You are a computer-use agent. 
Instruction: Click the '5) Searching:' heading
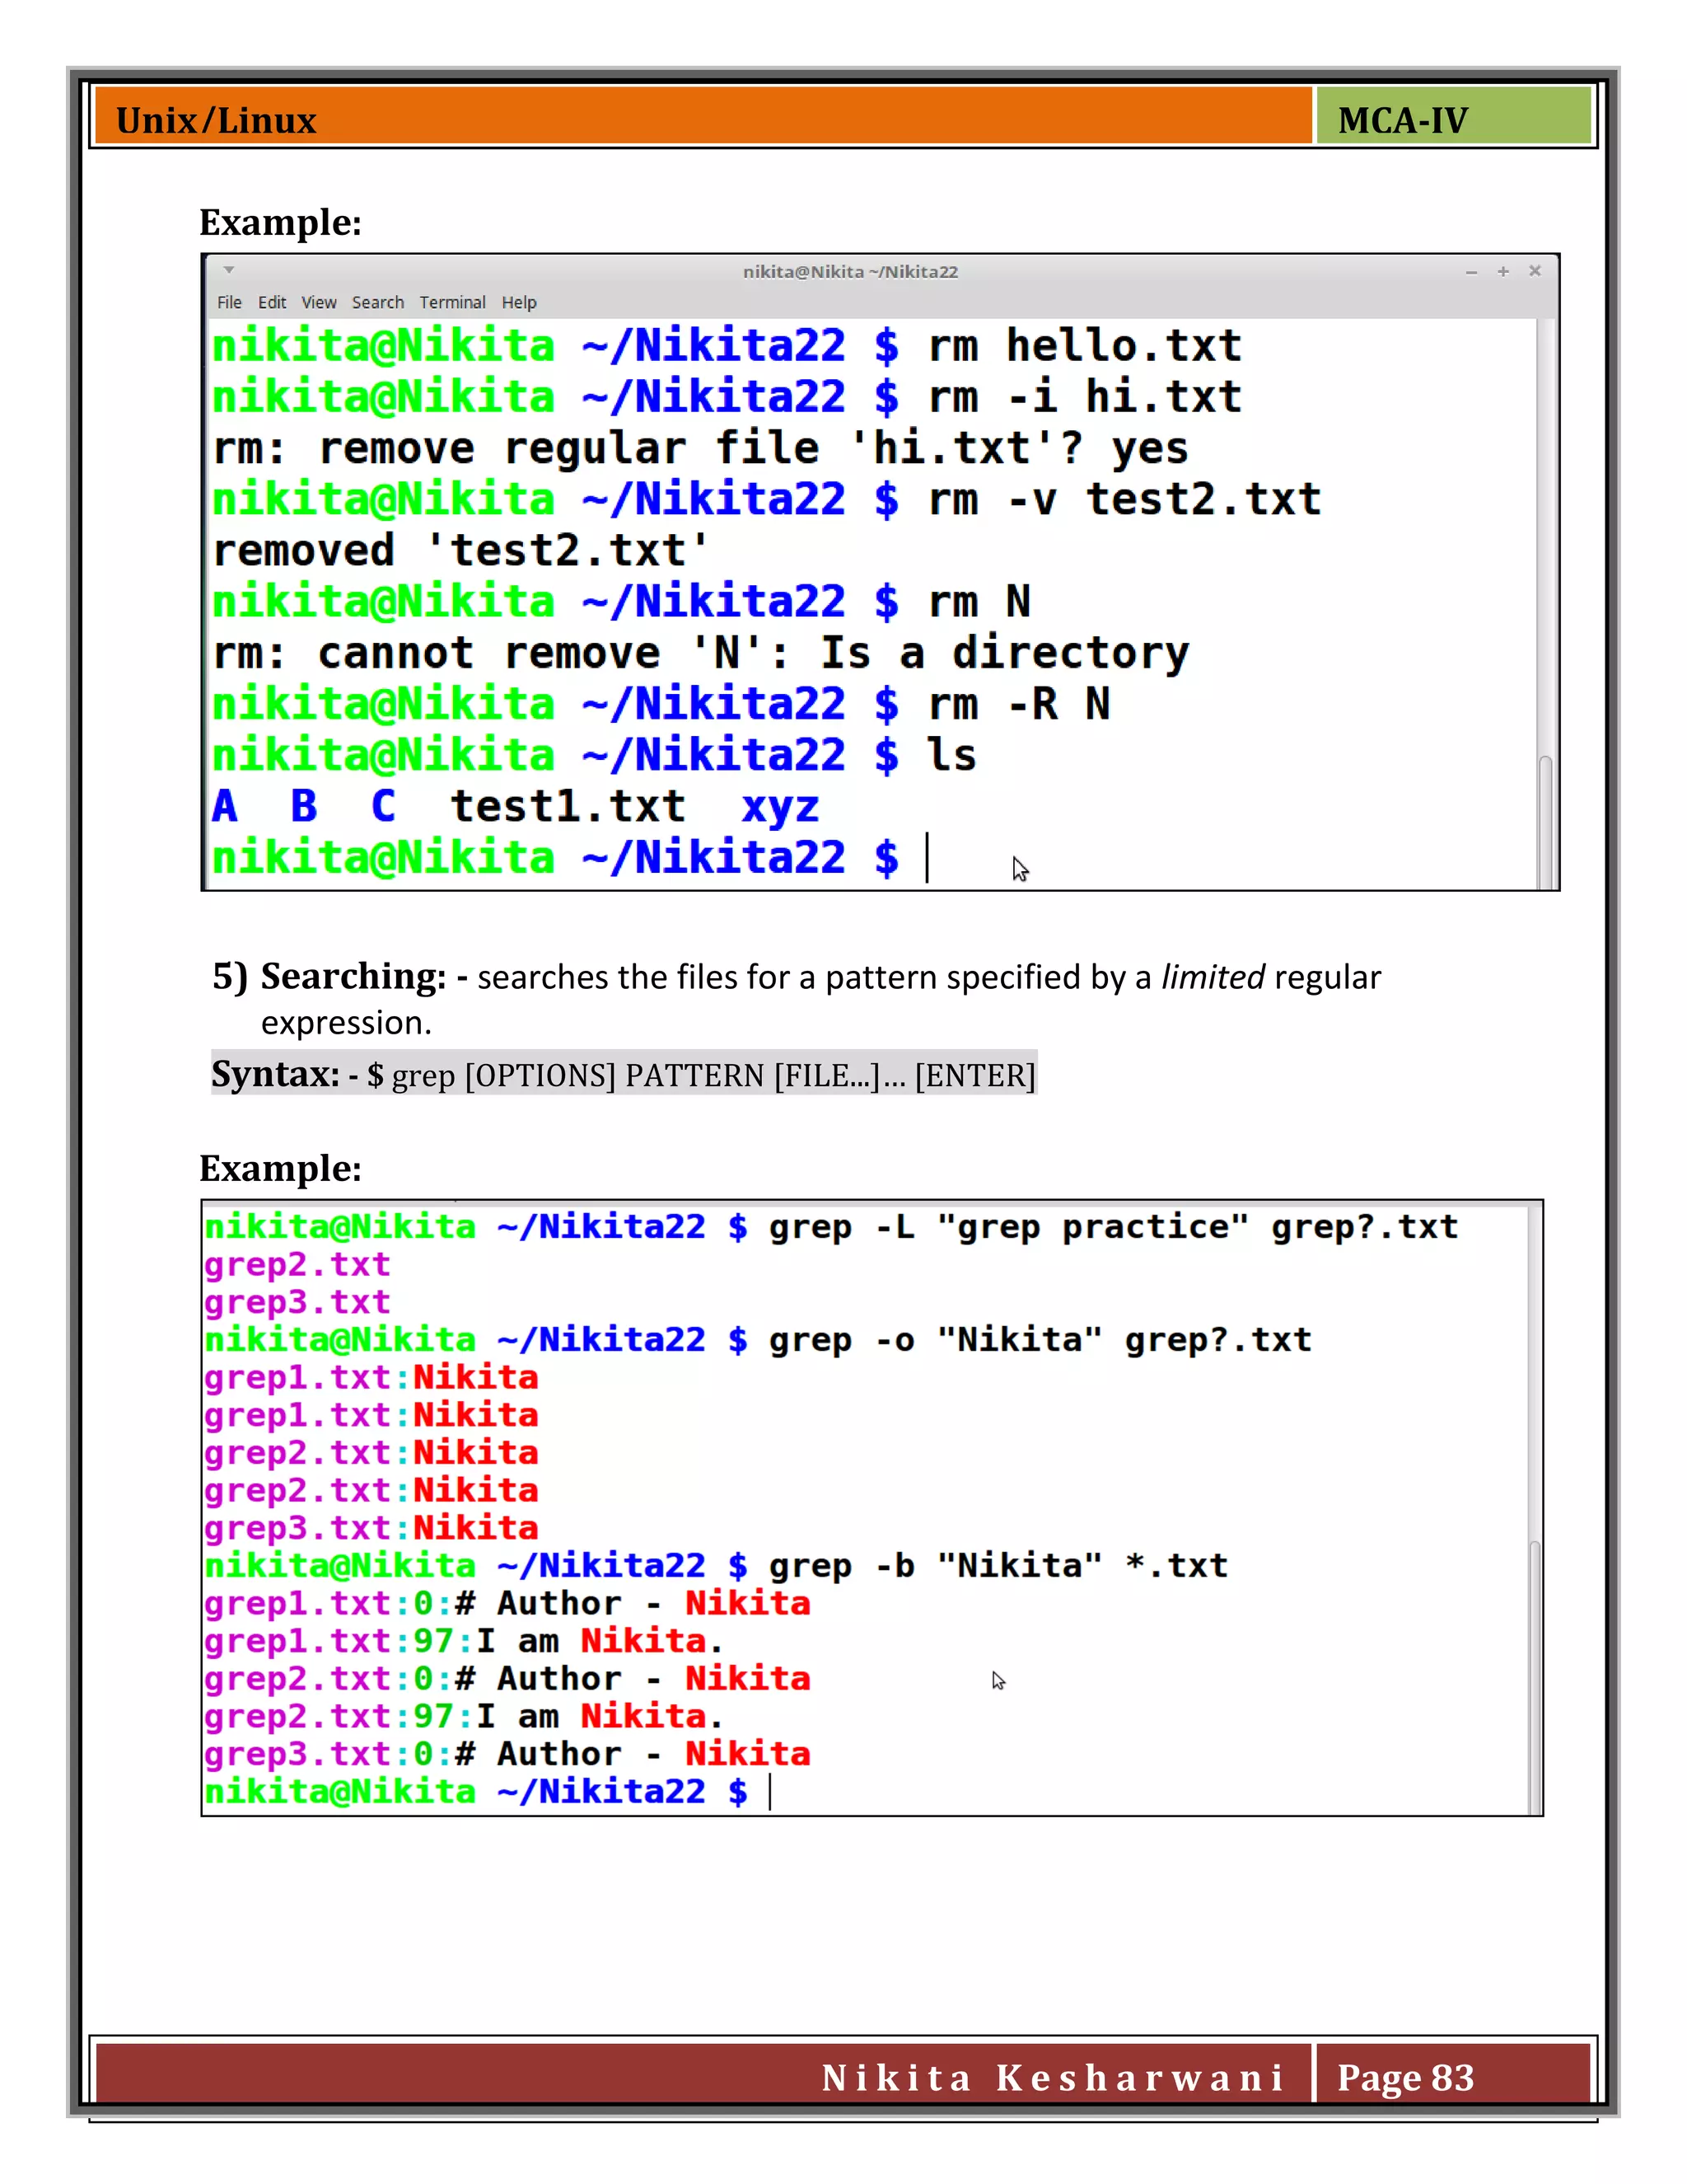tap(329, 977)
